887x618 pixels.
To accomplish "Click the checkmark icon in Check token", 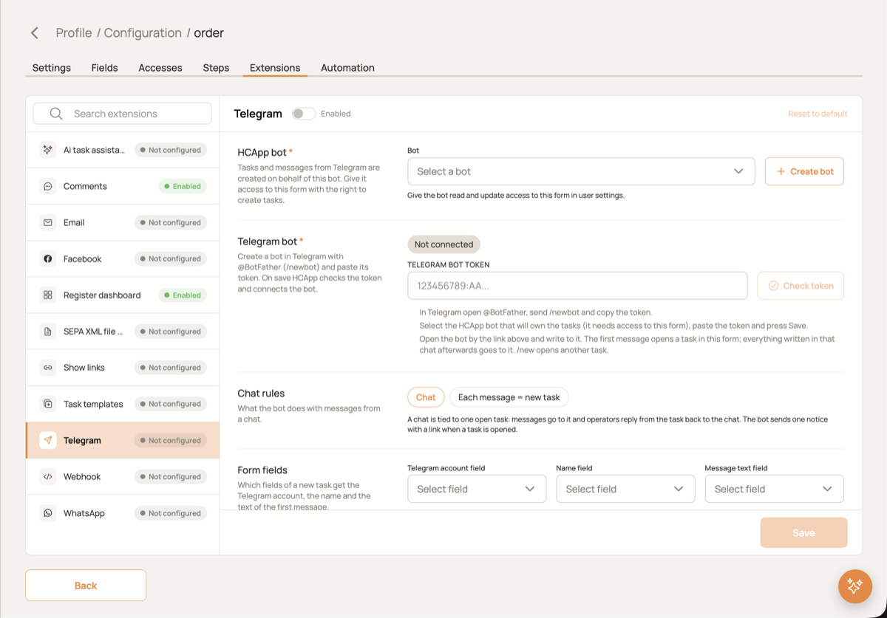I will pyautogui.click(x=773, y=286).
